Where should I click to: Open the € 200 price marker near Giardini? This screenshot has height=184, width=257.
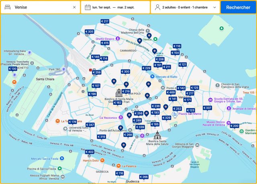(235, 126)
